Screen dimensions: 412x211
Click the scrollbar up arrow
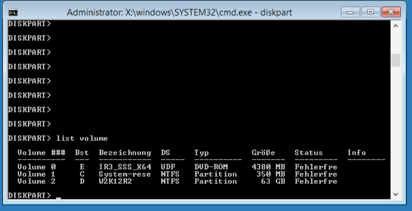coord(396,26)
